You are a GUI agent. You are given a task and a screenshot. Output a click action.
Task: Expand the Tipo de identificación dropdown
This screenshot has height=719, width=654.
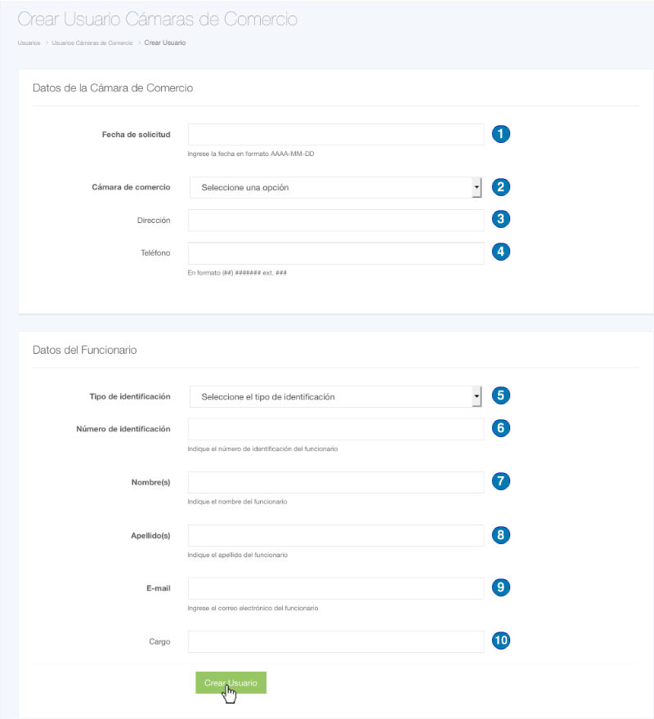335,397
